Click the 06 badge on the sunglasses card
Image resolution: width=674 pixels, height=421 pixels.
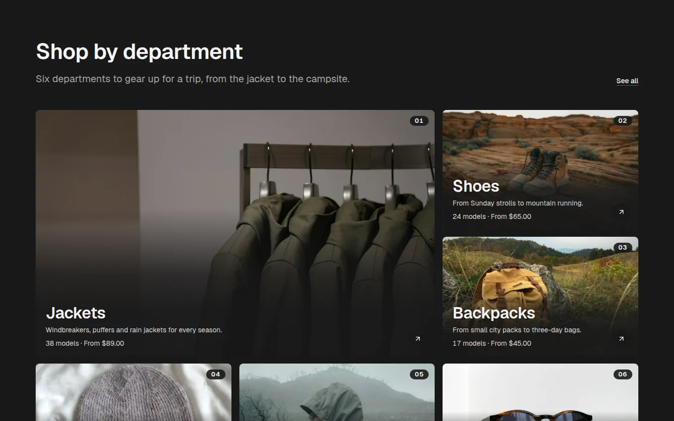pyautogui.click(x=622, y=374)
